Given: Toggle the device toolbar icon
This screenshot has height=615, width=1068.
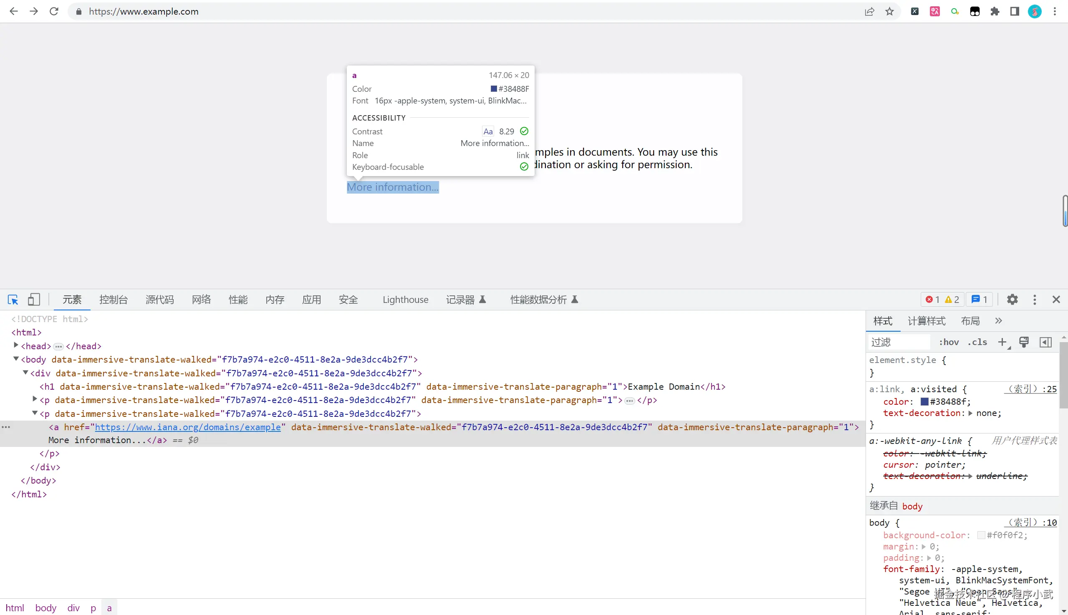Looking at the screenshot, I should click(x=34, y=300).
